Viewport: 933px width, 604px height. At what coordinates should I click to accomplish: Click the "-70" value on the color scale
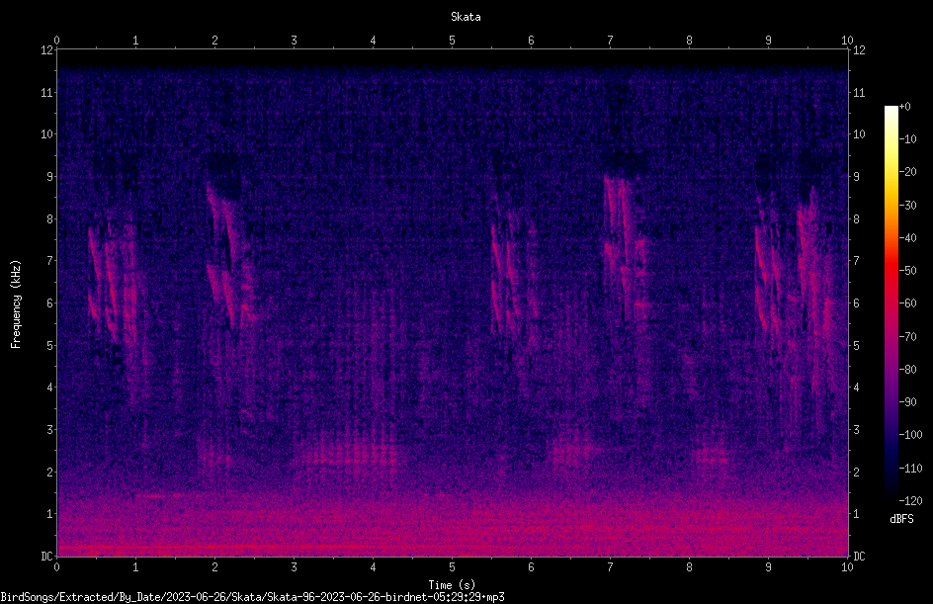[908, 337]
